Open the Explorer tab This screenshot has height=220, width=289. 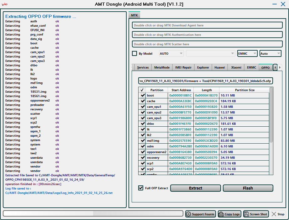point(203,68)
